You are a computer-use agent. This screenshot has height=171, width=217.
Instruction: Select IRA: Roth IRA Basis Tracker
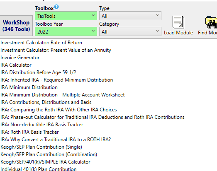[x=29, y=132]
